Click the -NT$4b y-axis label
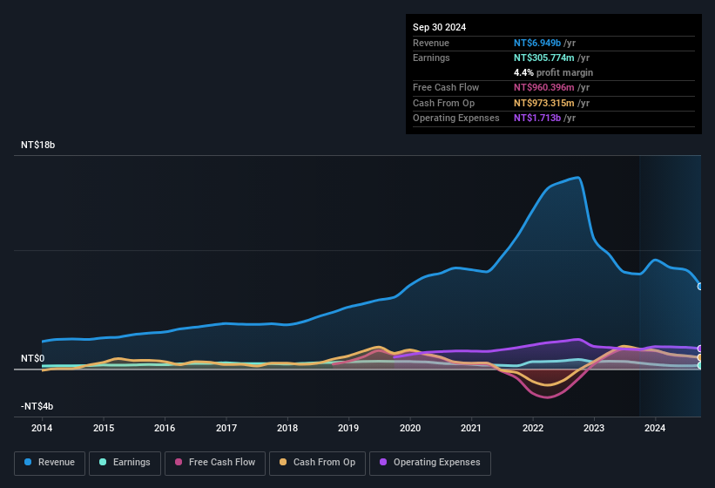Image resolution: width=715 pixels, height=488 pixels. [x=37, y=406]
